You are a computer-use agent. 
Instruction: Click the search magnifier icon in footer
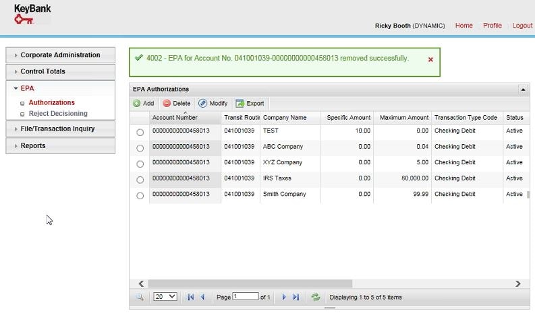[x=140, y=297]
